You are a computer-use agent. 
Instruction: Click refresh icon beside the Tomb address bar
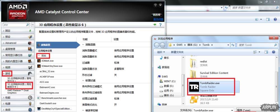233,45
